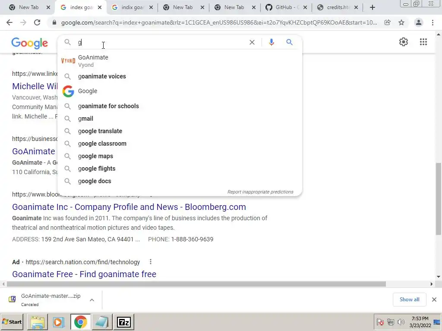The width and height of the screenshot is (442, 331).
Task: Open the Michelle Wil... LinkedIn result
Action: (35, 86)
